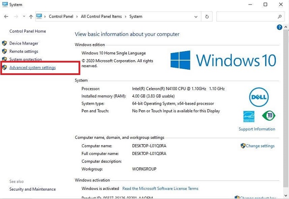Screen dimensions: 289x199
Task: Expand chevron after All Control Panel Items
Action: 126,16
